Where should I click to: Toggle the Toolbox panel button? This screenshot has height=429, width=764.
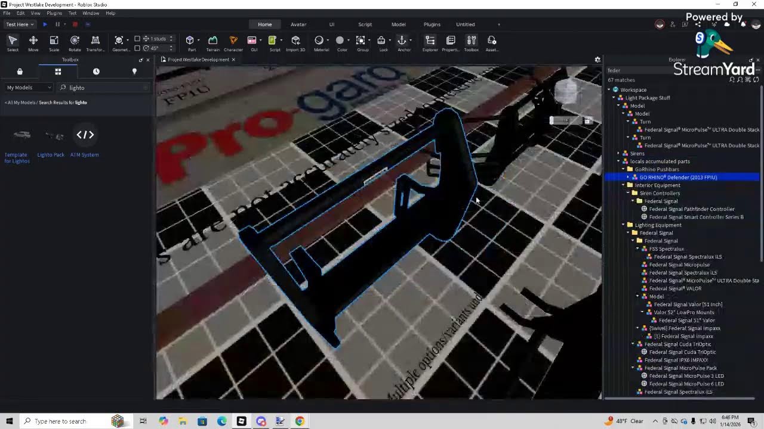click(x=472, y=43)
